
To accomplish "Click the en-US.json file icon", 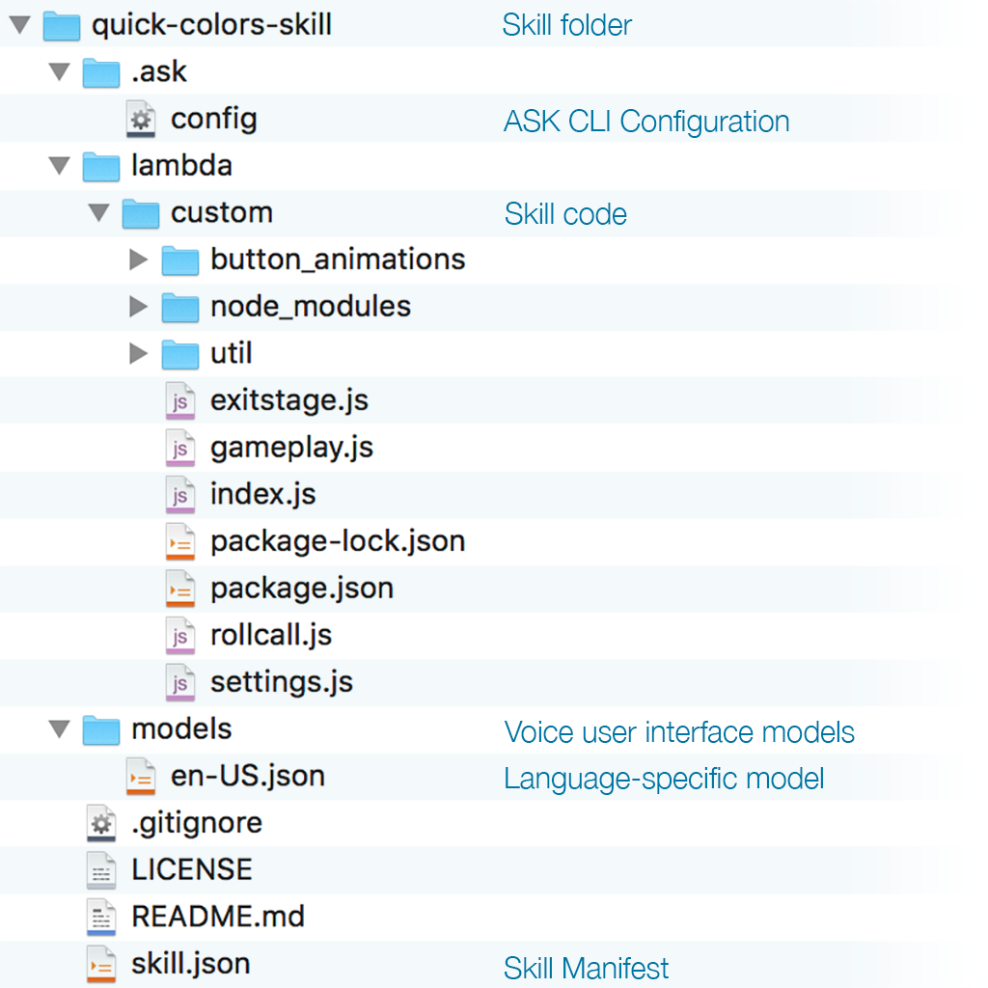I will click(x=141, y=777).
